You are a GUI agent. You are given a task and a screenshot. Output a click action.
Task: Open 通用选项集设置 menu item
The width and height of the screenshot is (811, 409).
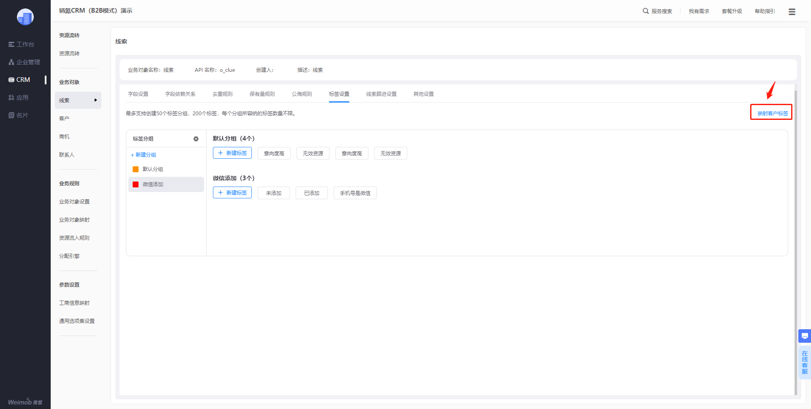coord(77,321)
